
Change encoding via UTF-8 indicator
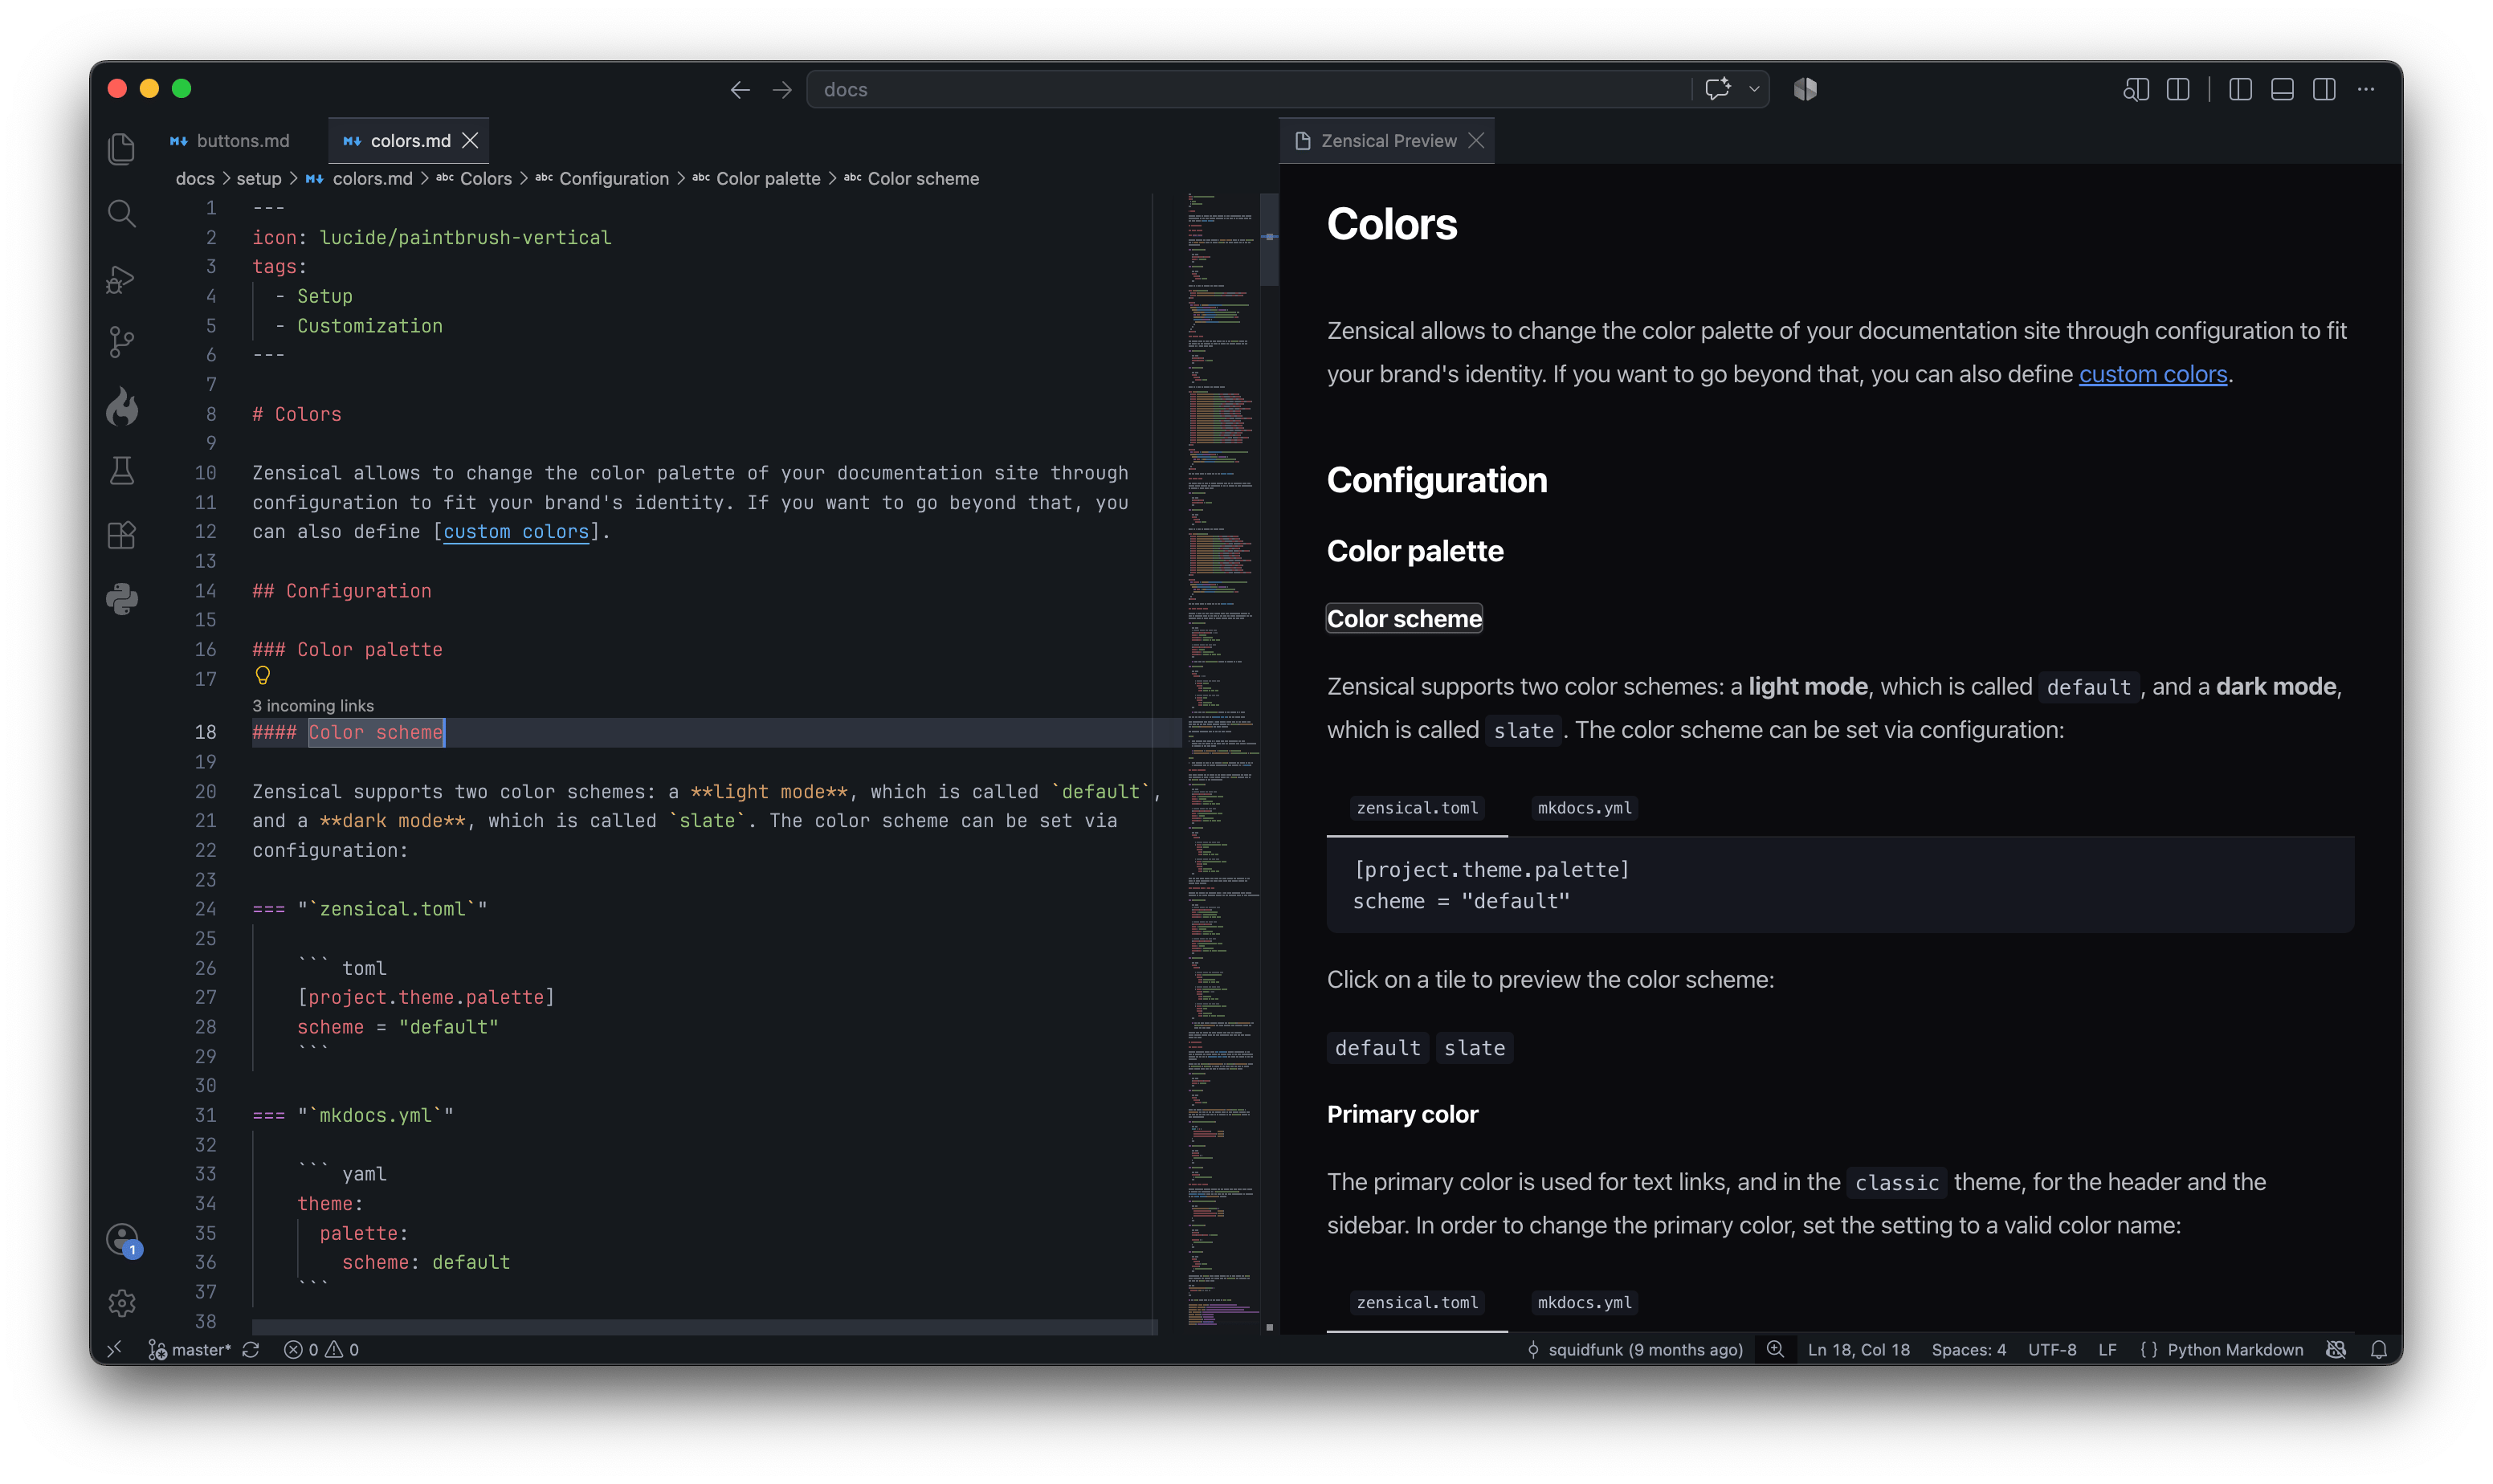click(2052, 1350)
